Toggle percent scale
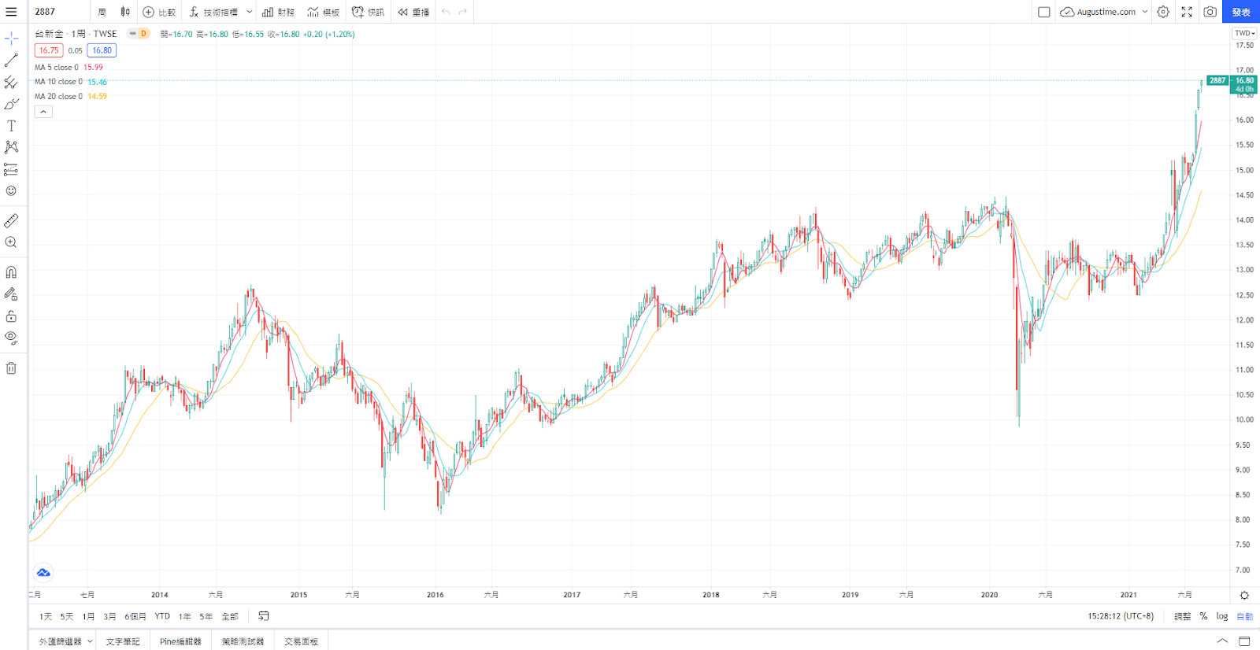The image size is (1260, 650). [1203, 616]
